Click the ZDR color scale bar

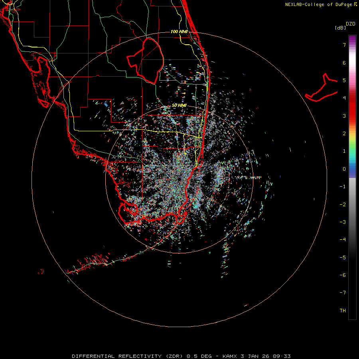point(352,178)
